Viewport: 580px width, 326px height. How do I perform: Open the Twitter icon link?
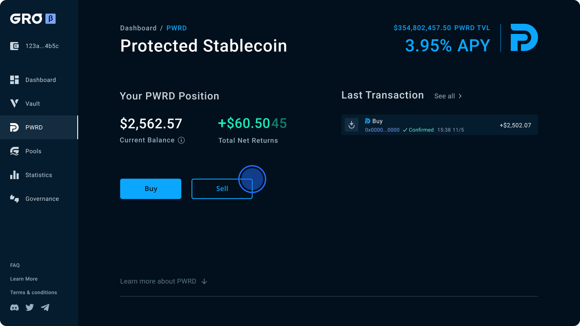click(30, 307)
